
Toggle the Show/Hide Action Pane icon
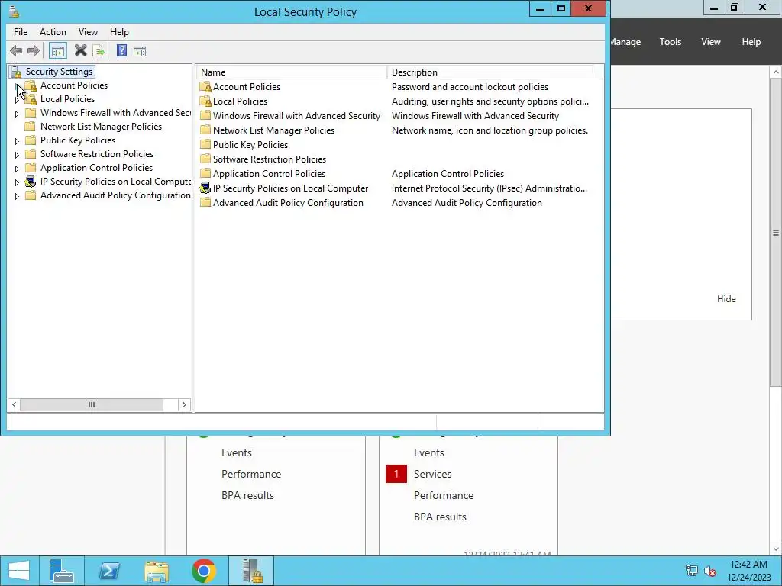coord(140,51)
